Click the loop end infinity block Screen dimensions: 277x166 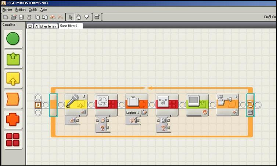pos(250,105)
